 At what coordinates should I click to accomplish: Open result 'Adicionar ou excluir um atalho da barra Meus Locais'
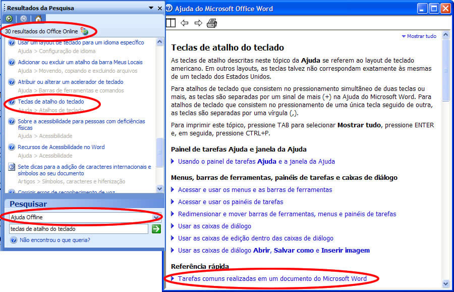(x=80, y=62)
